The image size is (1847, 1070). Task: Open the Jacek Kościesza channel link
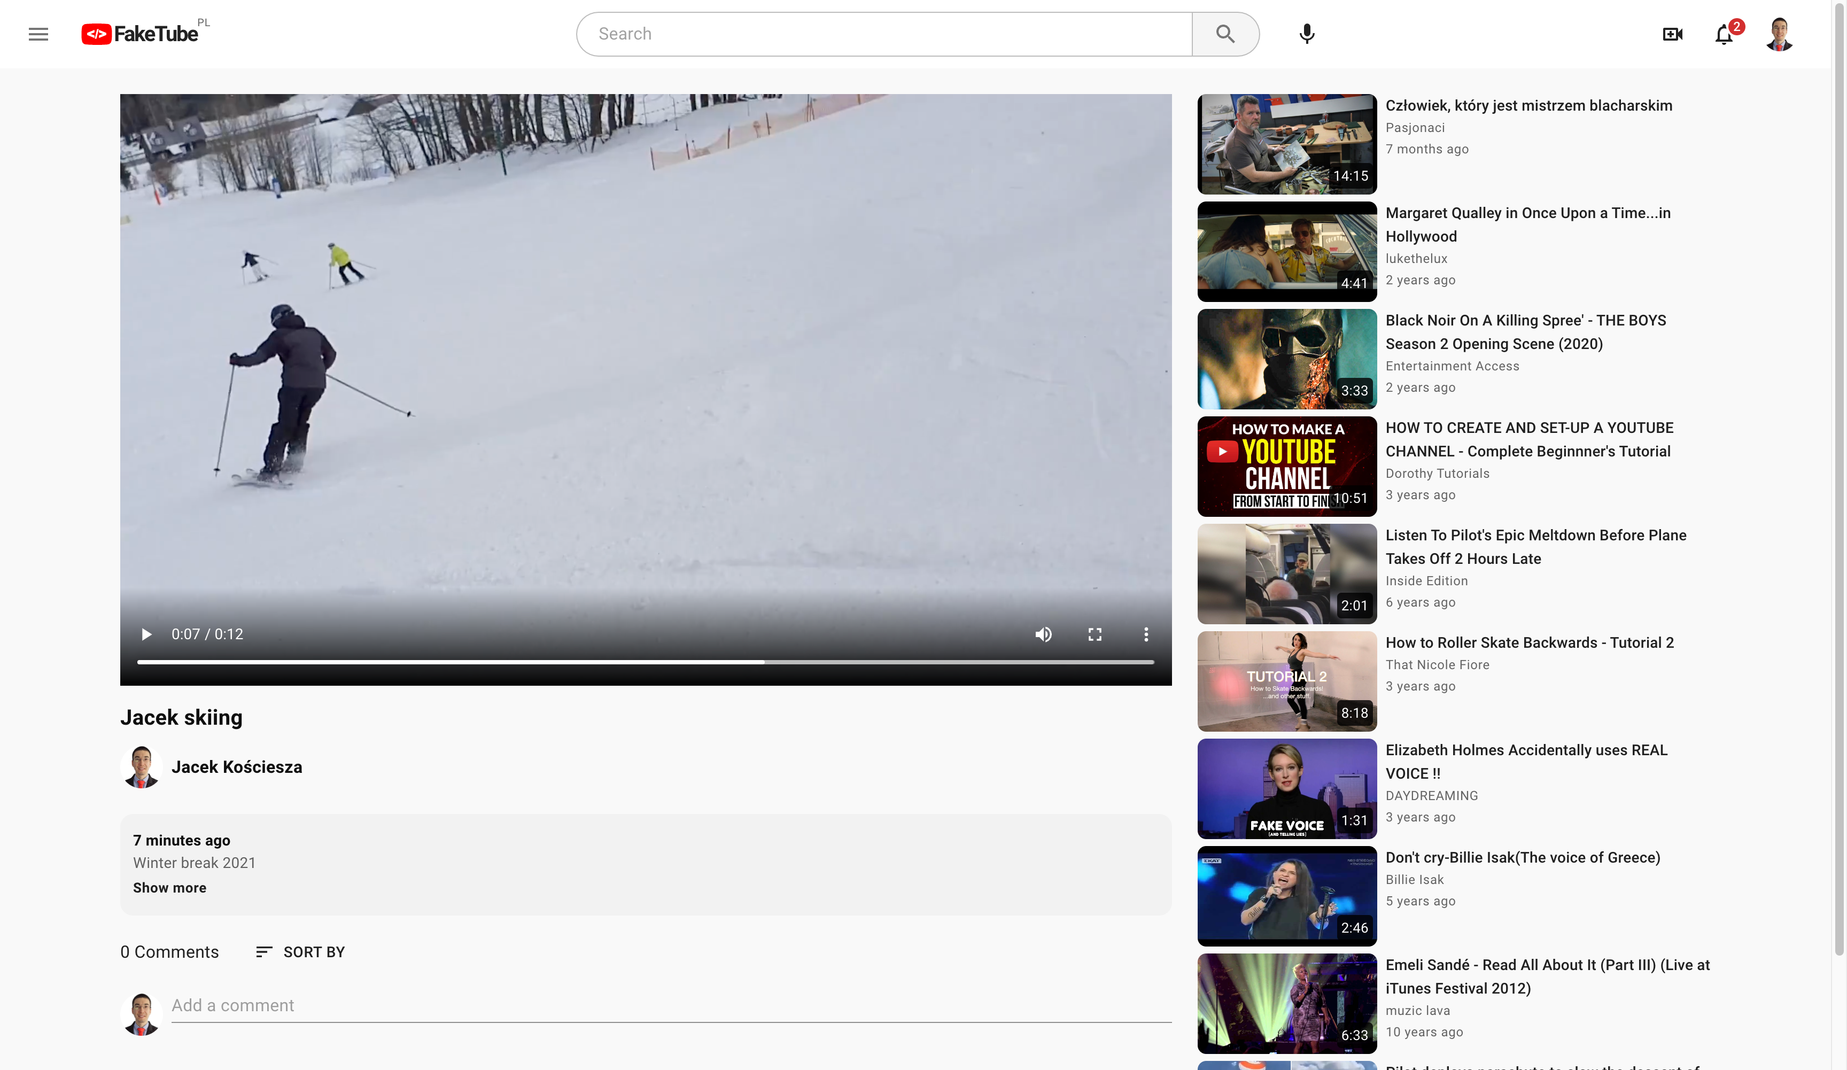[237, 766]
